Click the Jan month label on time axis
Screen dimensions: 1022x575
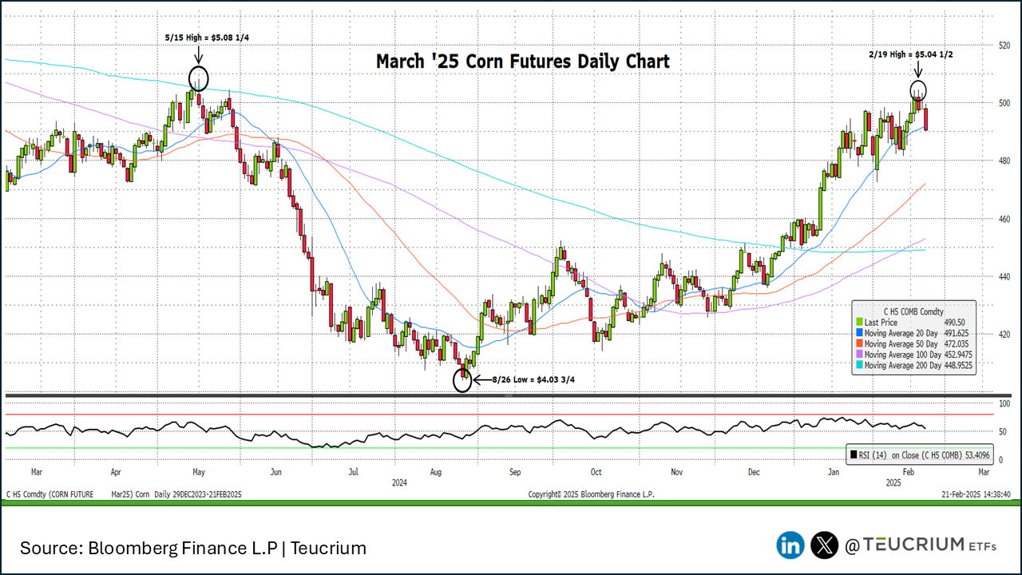[834, 472]
